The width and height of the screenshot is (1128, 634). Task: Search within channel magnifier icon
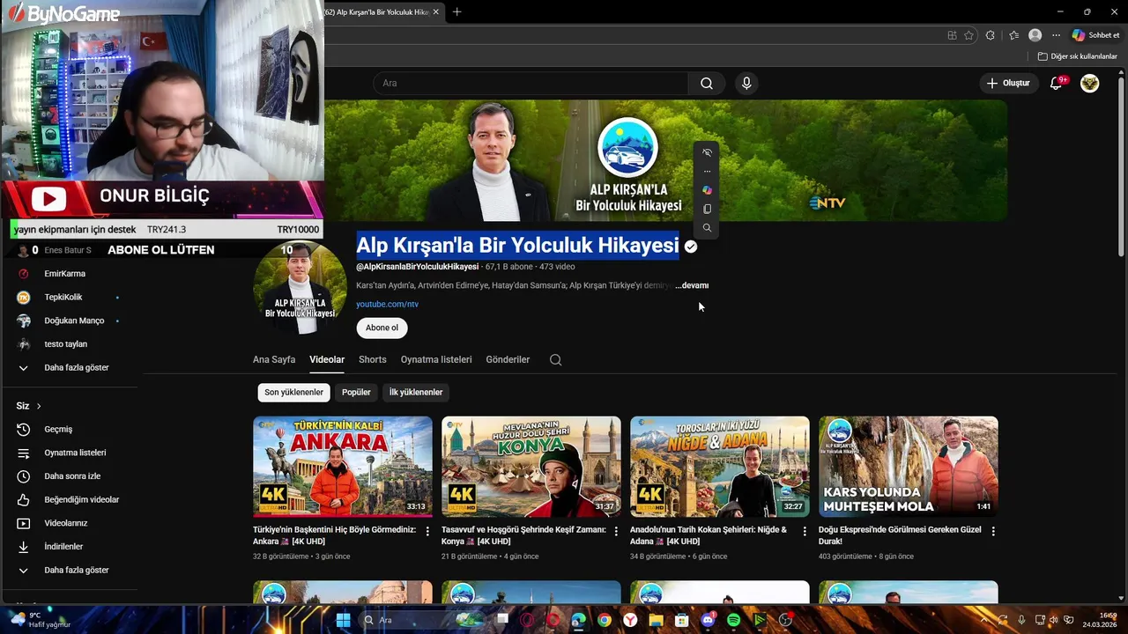coord(555,359)
